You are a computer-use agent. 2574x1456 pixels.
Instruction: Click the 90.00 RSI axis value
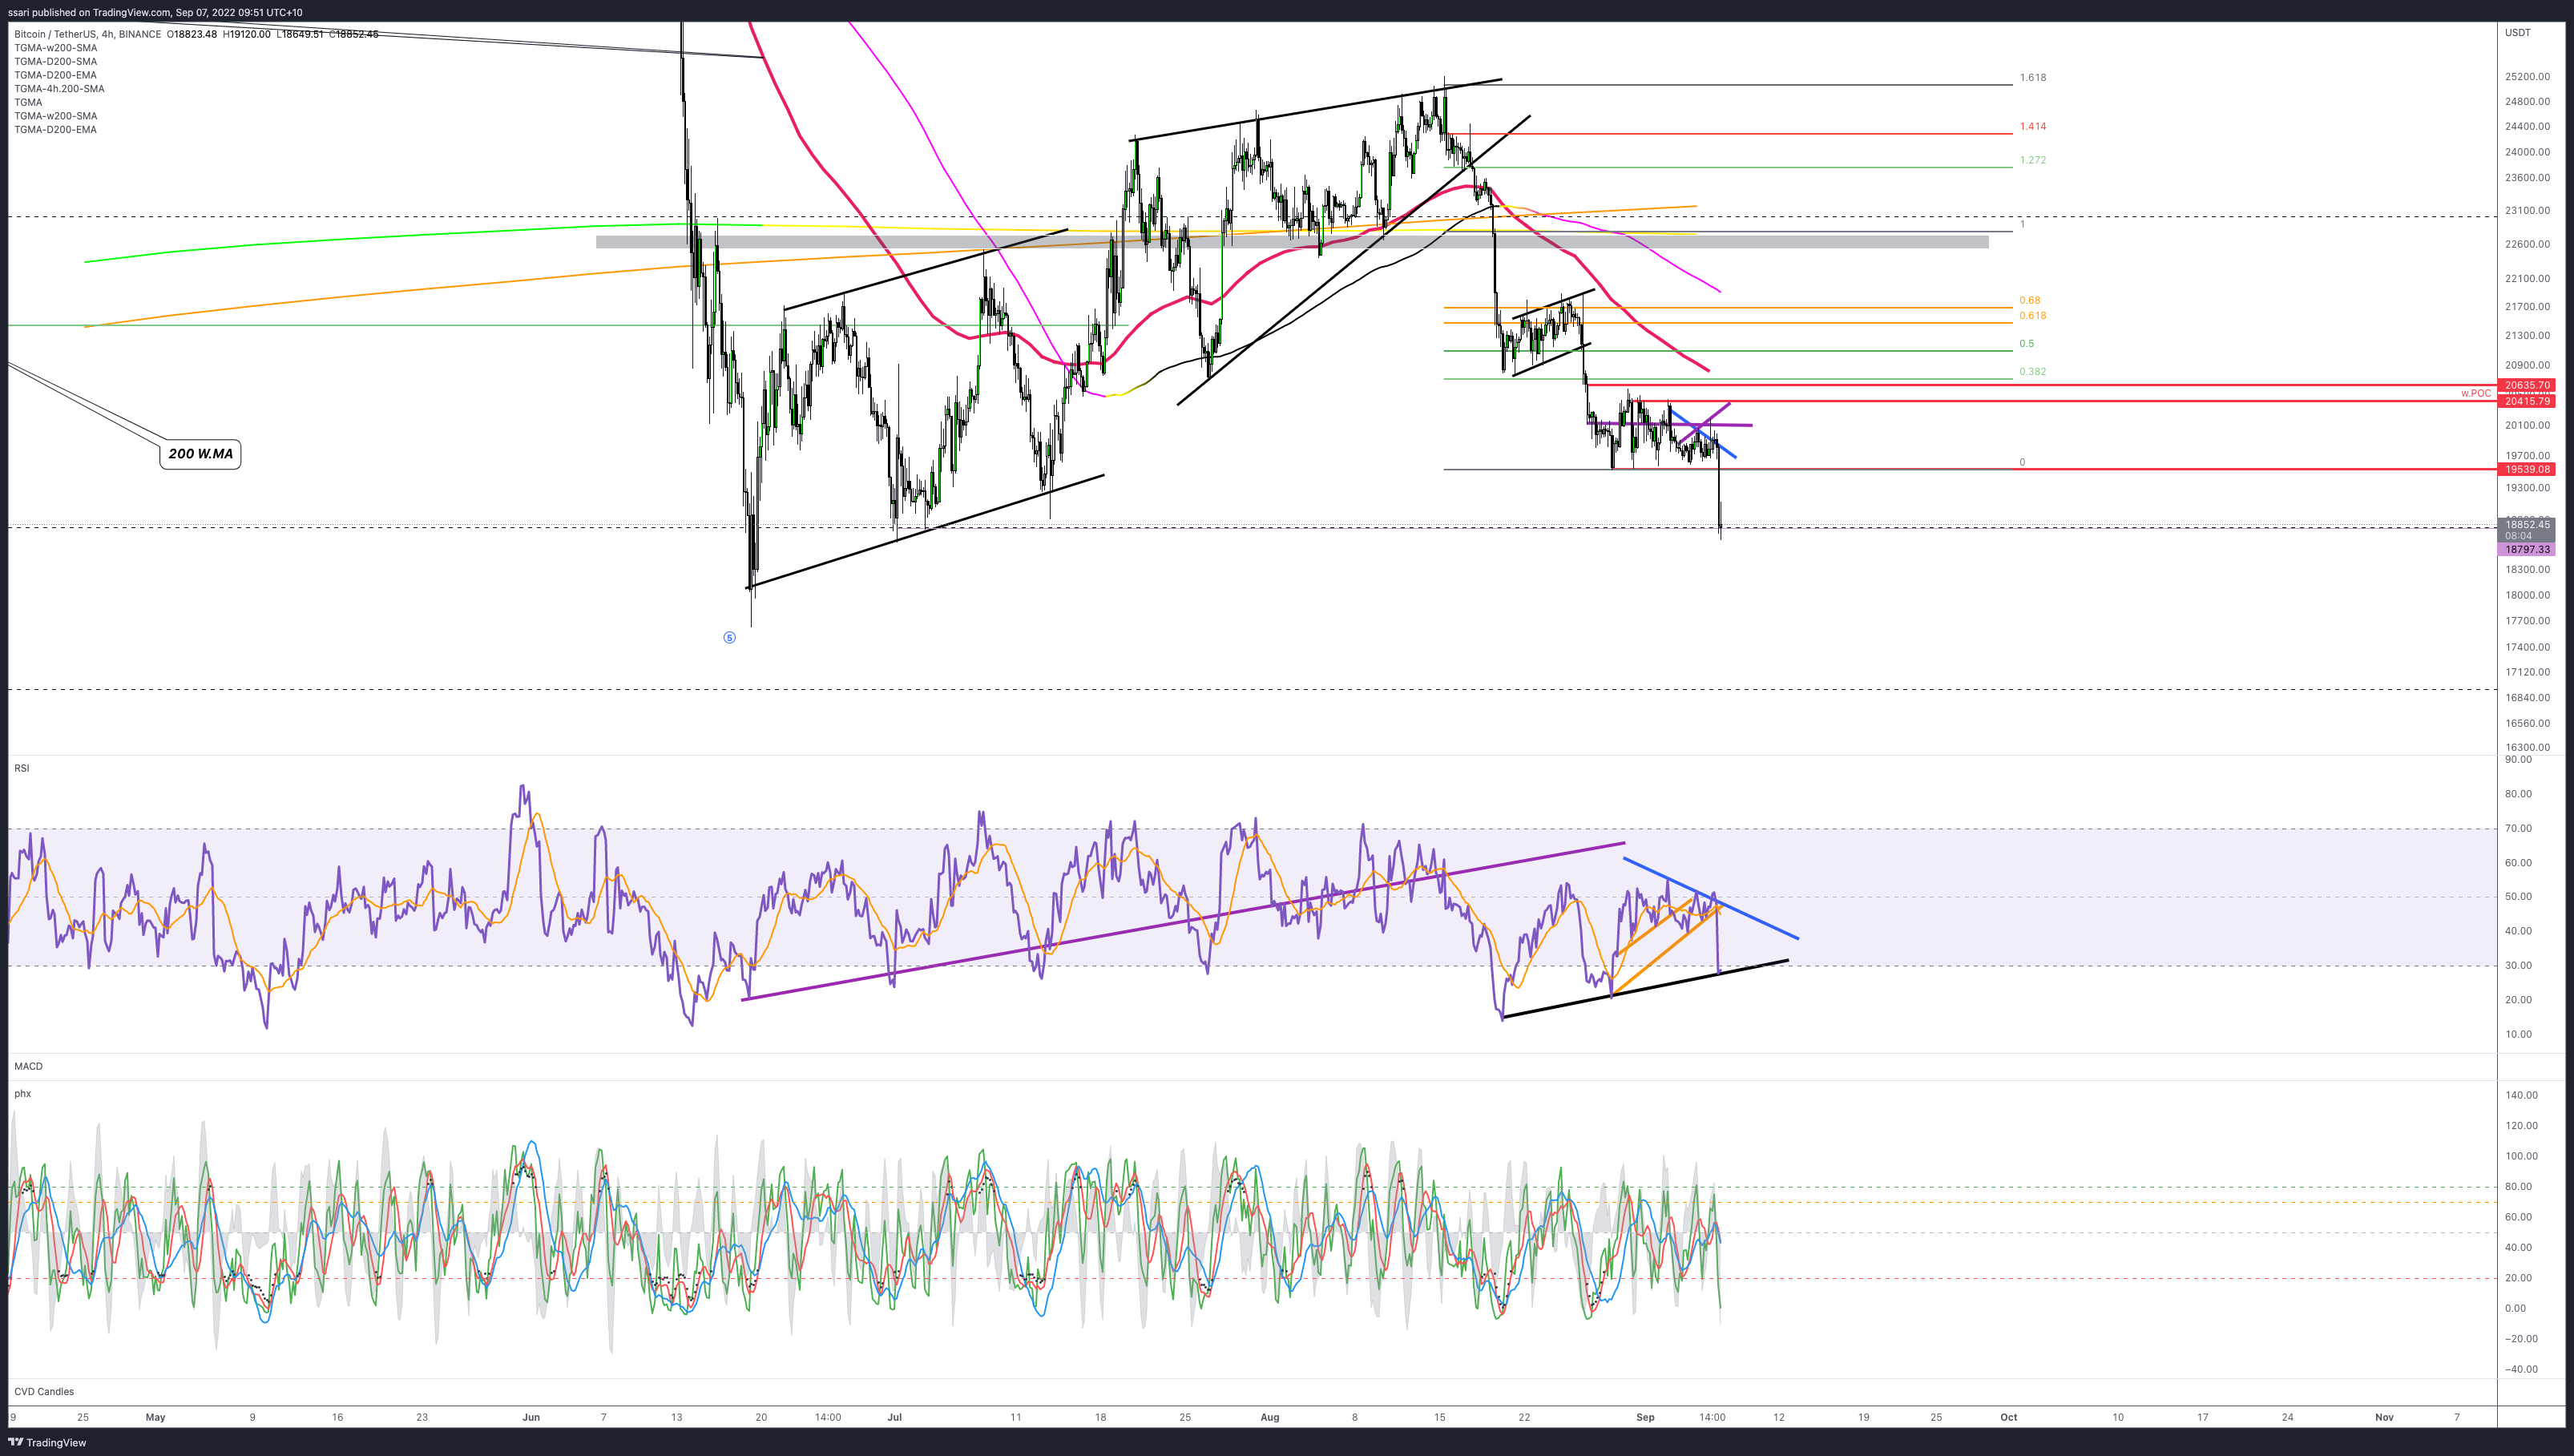pos(2518,760)
